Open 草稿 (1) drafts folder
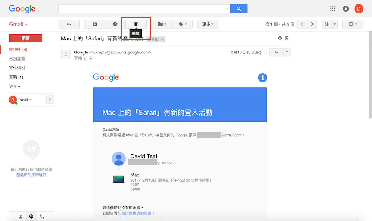 [16, 77]
